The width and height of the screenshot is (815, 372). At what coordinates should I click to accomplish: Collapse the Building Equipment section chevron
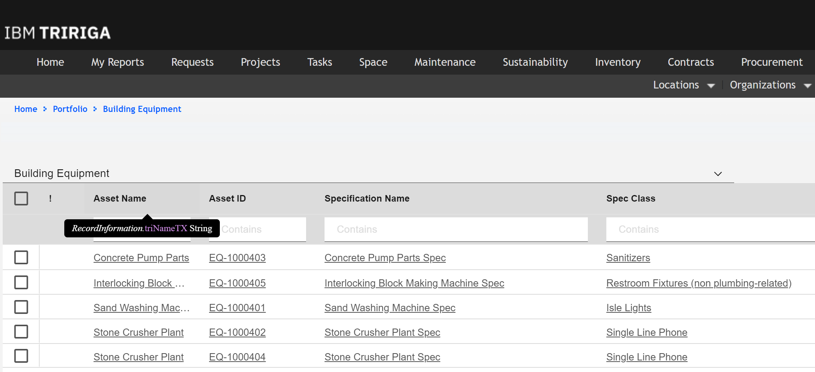click(718, 174)
